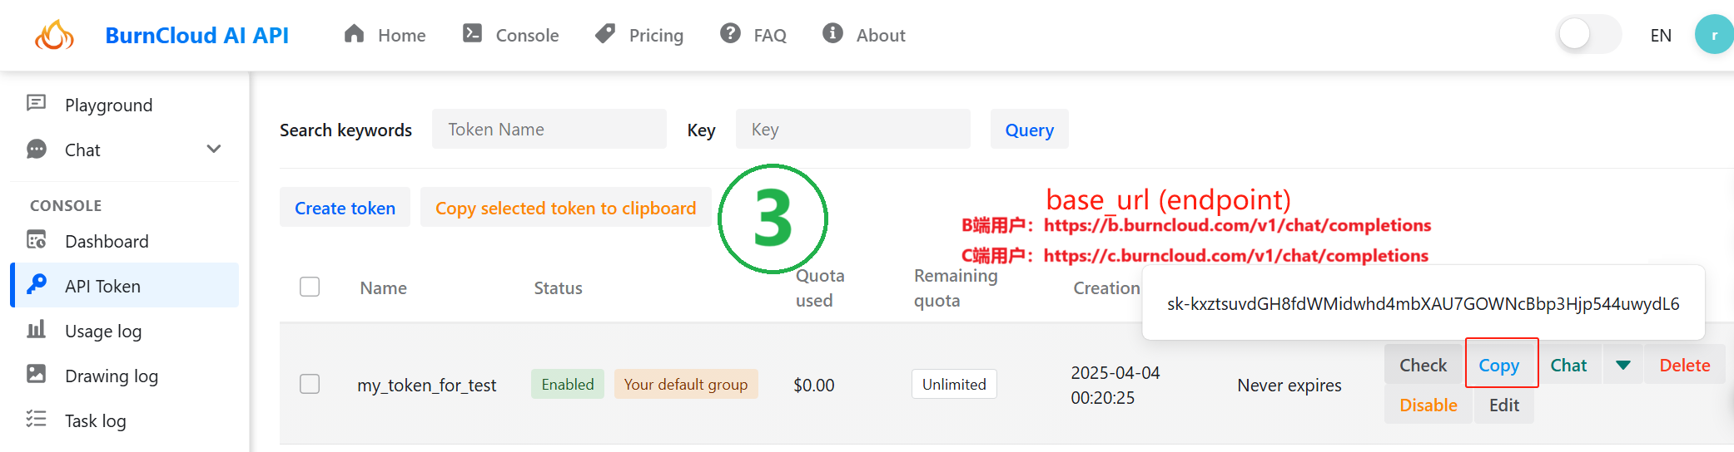Click the BurnCloud AI API title link
Viewport: 1734px width, 452px height.
pyautogui.click(x=196, y=35)
